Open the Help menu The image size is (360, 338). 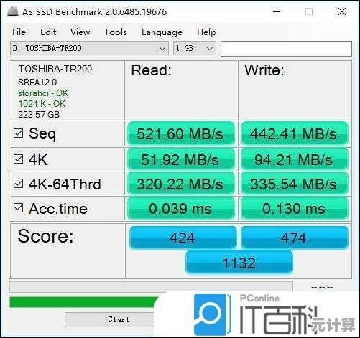coord(206,32)
